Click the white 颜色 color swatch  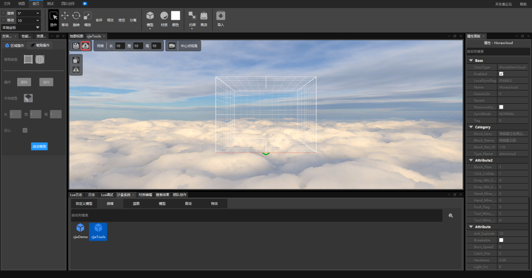click(x=175, y=16)
